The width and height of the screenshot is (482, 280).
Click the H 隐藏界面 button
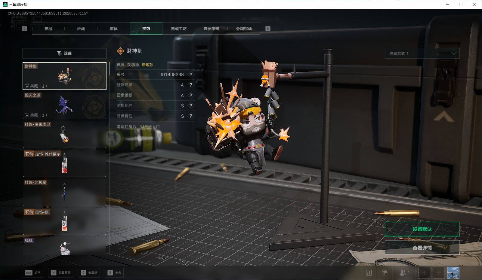coord(60,273)
